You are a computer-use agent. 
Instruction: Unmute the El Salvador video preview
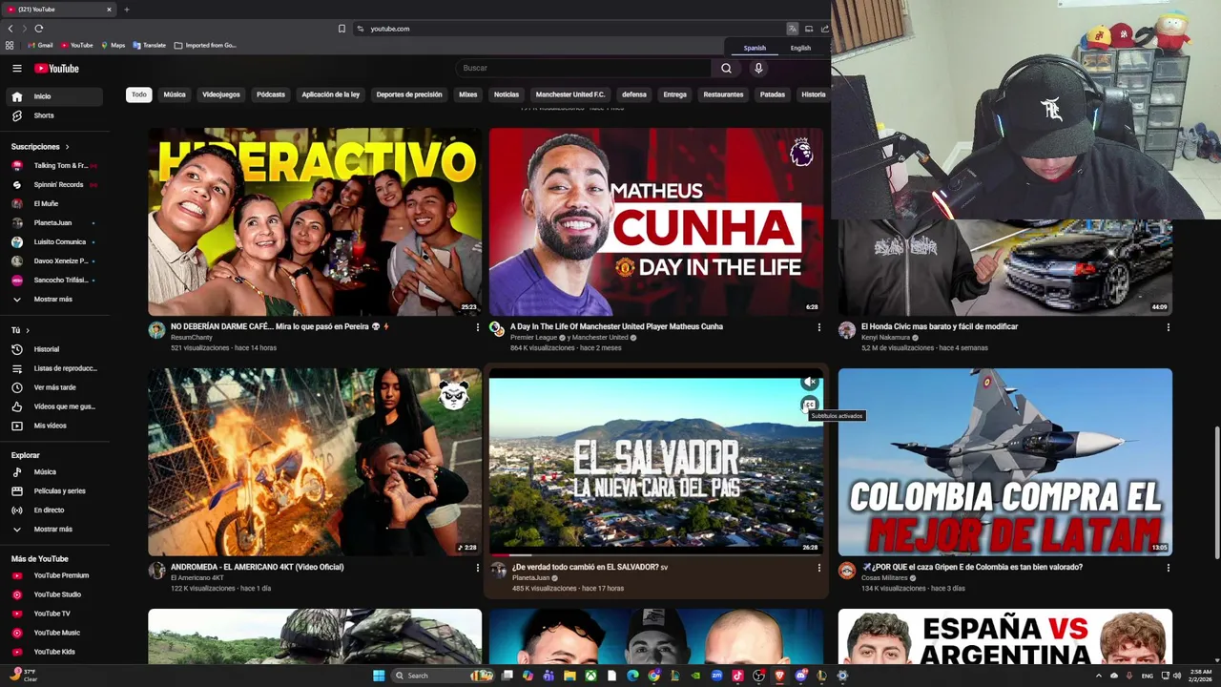click(x=810, y=382)
